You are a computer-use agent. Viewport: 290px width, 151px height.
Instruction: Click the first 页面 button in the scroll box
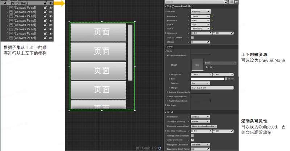tap(98, 32)
